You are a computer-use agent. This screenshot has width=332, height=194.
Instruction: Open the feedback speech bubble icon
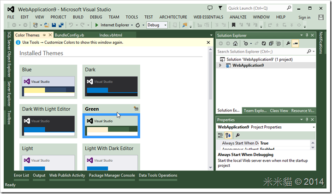click(210, 8)
